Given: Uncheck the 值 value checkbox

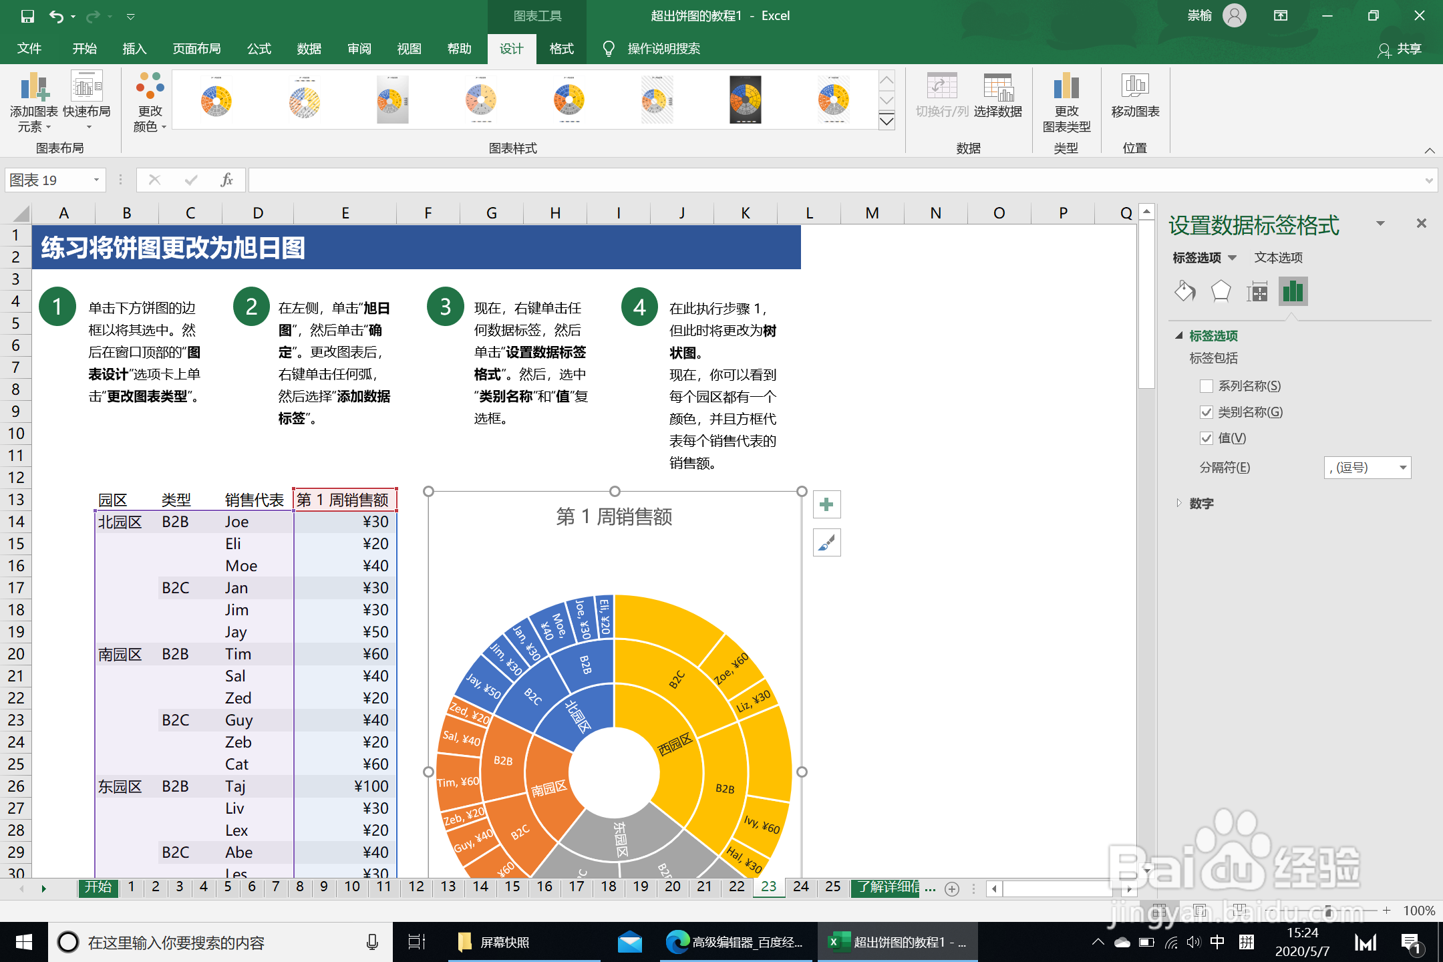Looking at the screenshot, I should (1207, 438).
